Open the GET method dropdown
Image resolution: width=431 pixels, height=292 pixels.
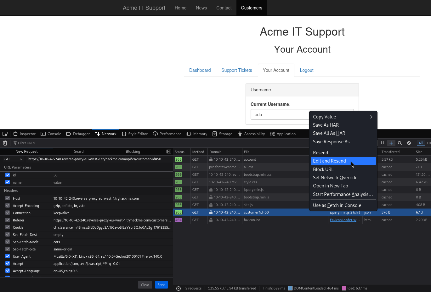coord(13,159)
